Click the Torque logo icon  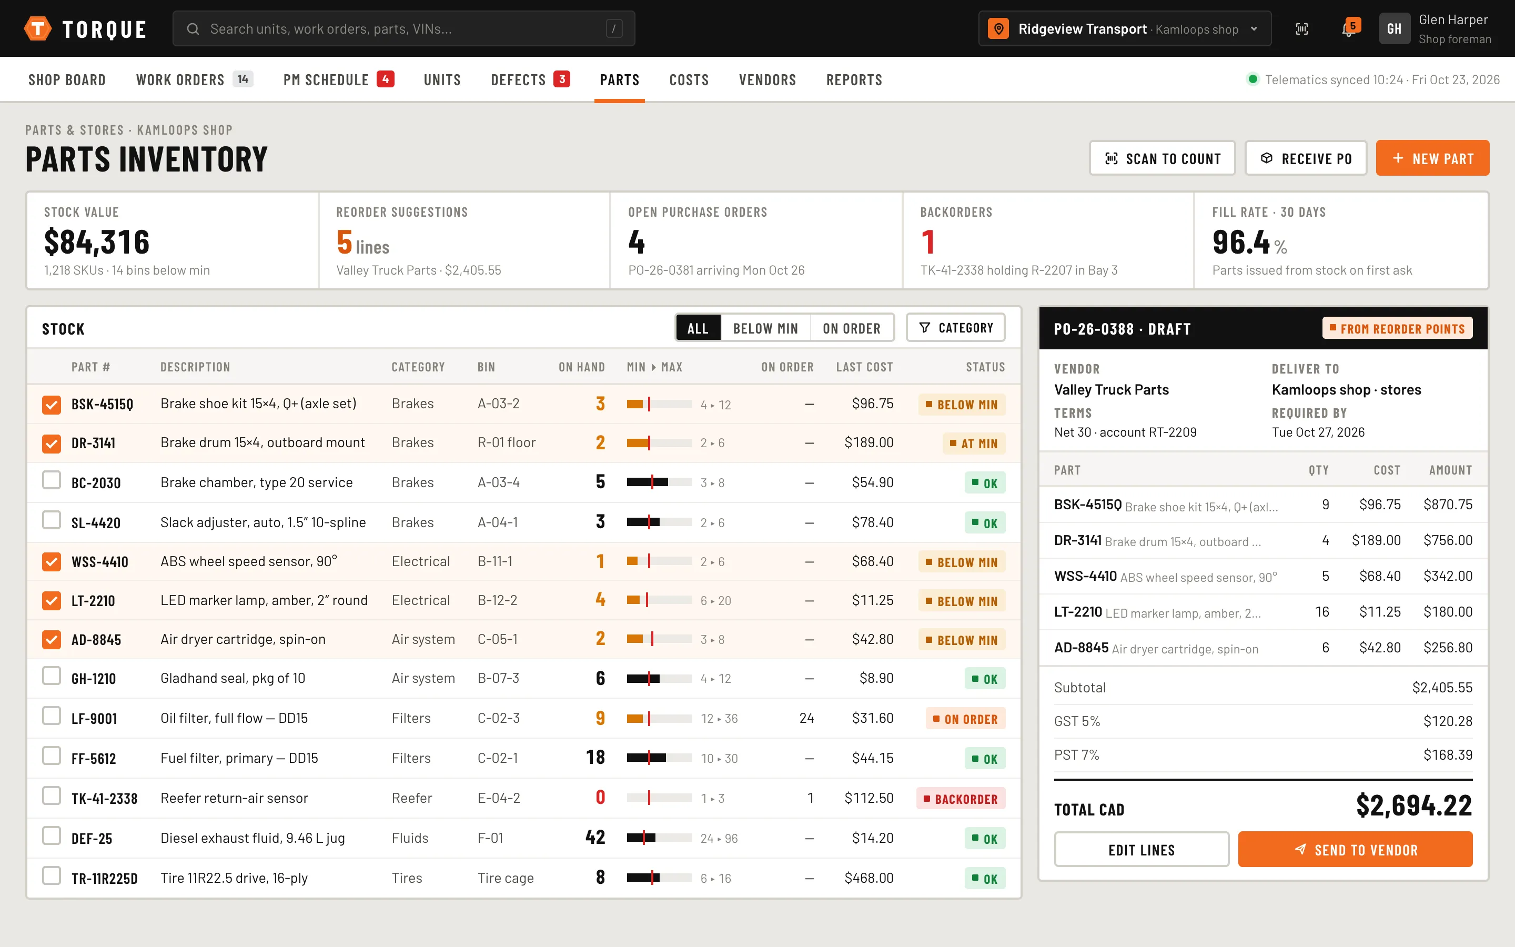[x=37, y=29]
